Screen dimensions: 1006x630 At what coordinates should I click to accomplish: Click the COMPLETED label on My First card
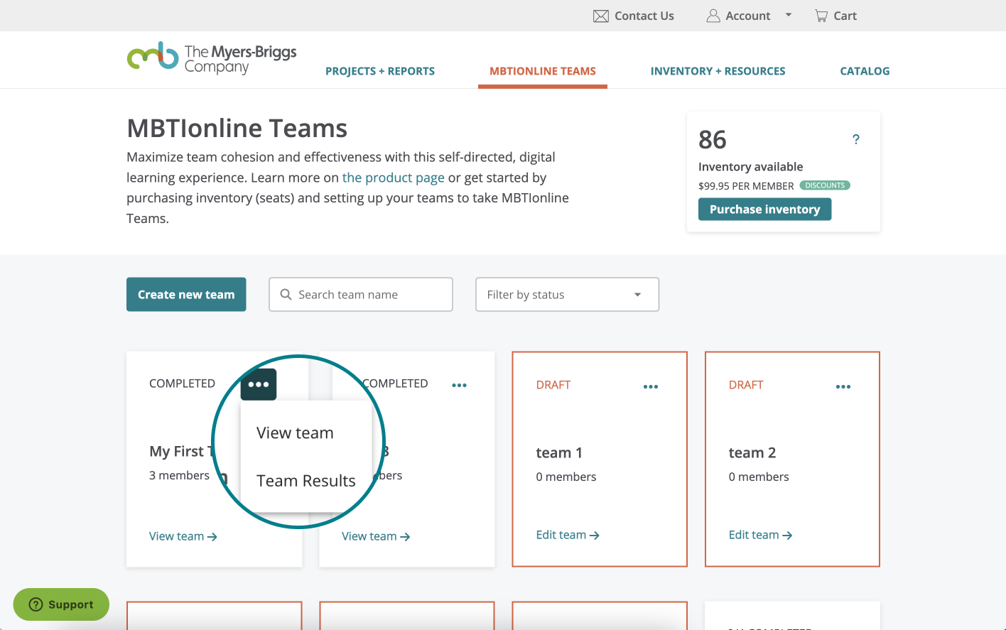(x=182, y=384)
